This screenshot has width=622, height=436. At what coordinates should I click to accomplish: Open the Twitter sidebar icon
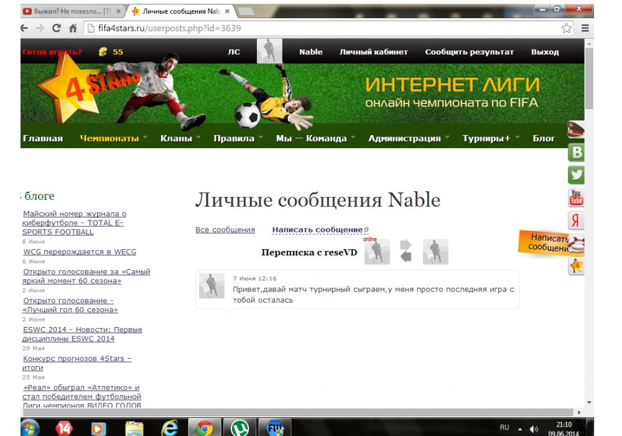[577, 176]
